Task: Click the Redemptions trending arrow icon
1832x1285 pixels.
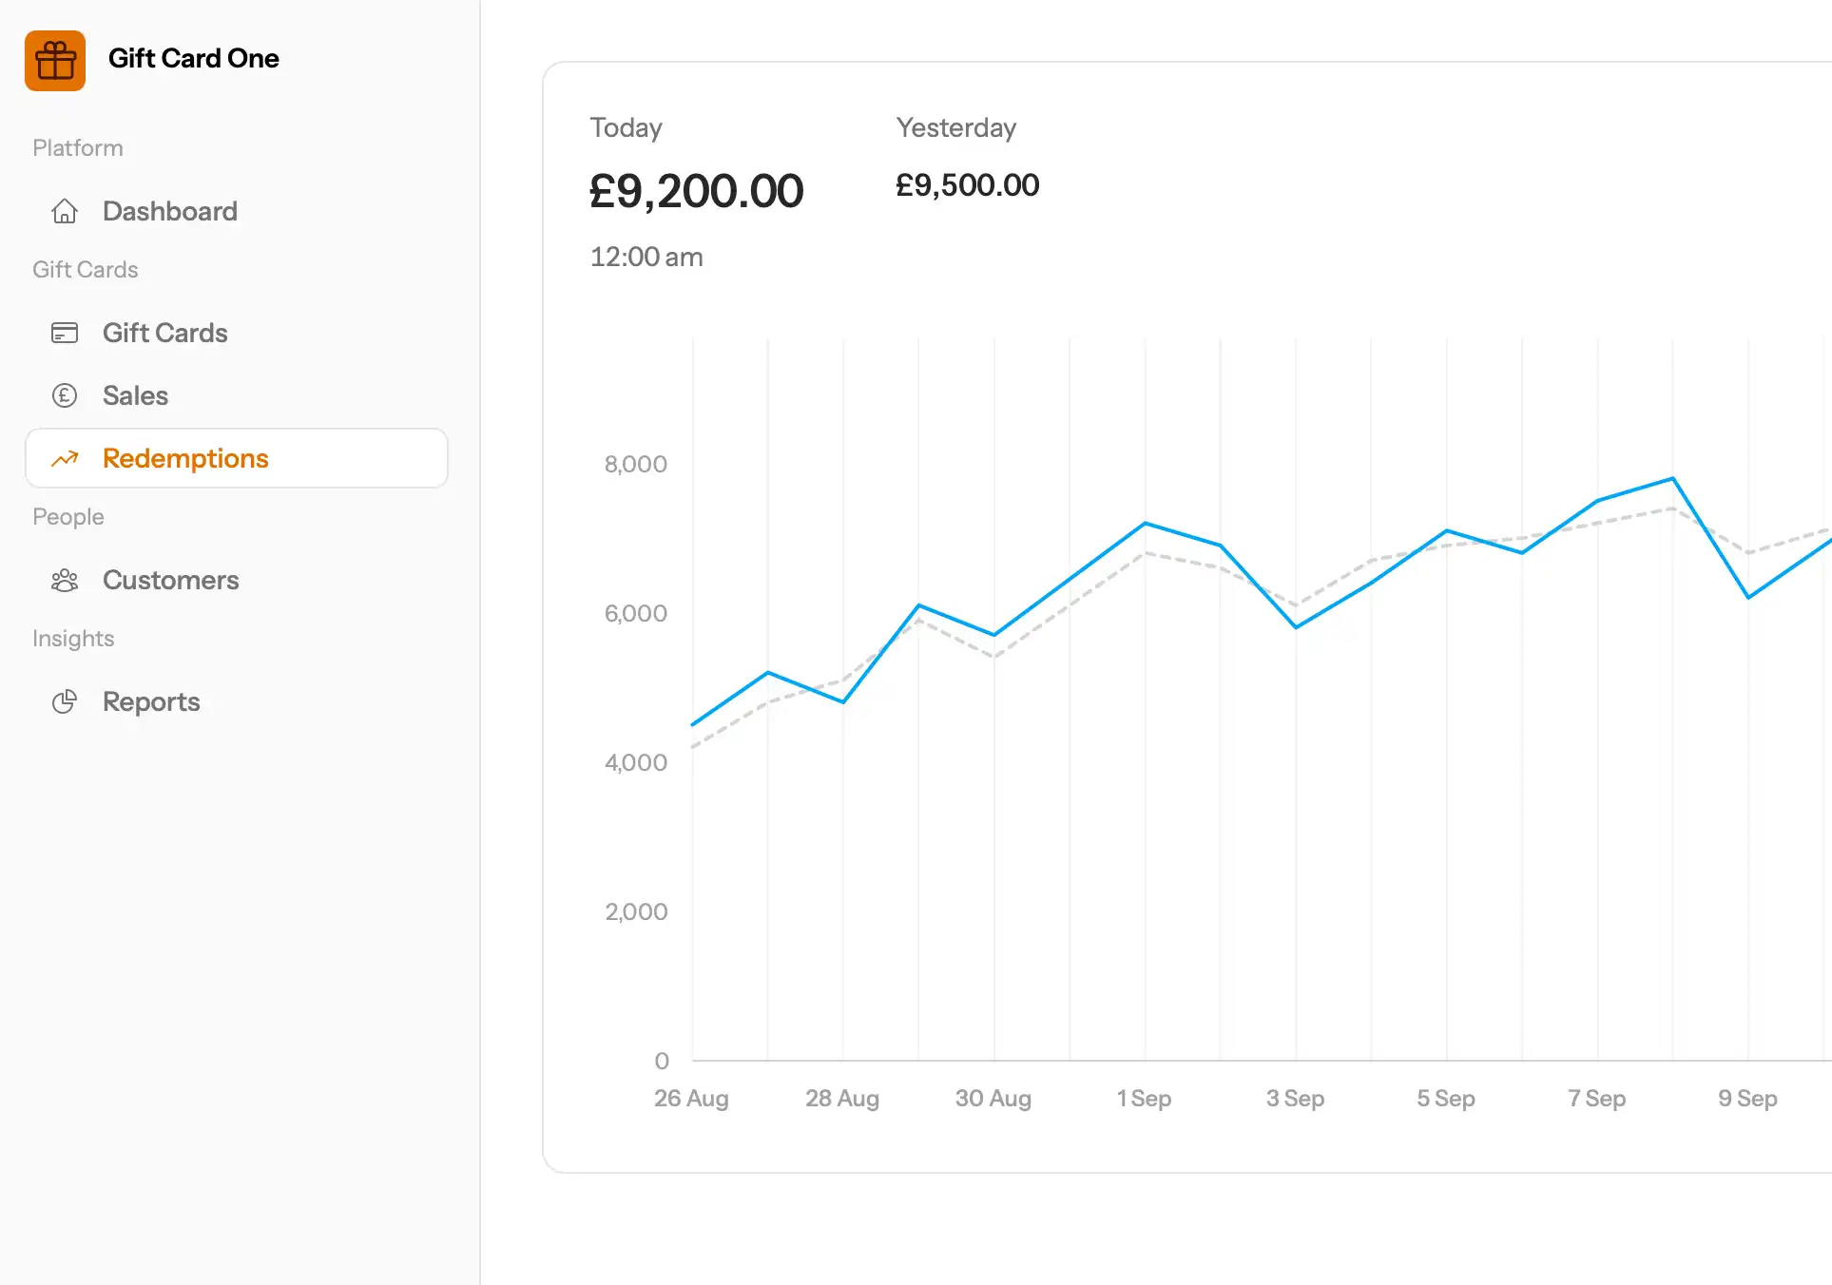Action: [65, 459]
